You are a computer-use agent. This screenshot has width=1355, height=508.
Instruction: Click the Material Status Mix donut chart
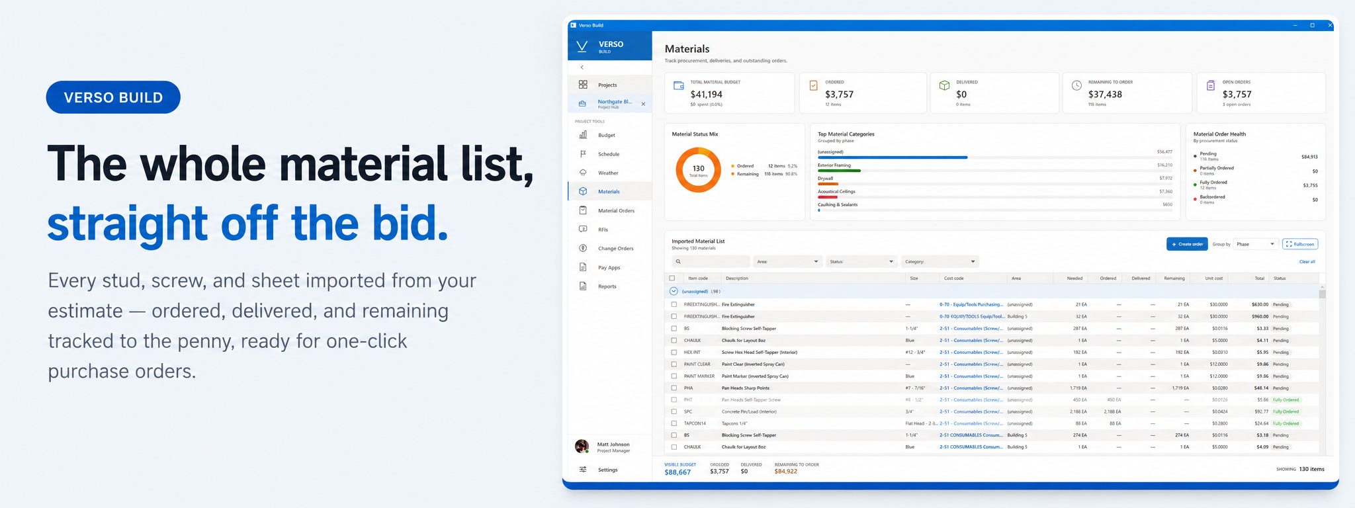coord(698,170)
